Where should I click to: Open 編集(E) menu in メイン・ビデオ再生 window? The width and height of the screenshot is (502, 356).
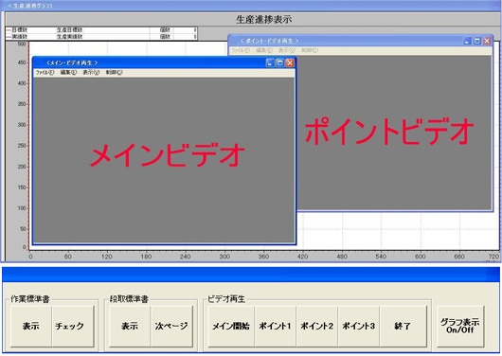(x=68, y=73)
